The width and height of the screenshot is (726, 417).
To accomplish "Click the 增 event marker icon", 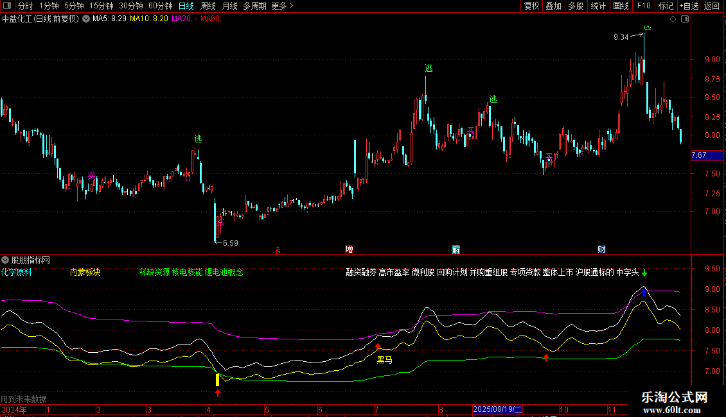I will (349, 250).
